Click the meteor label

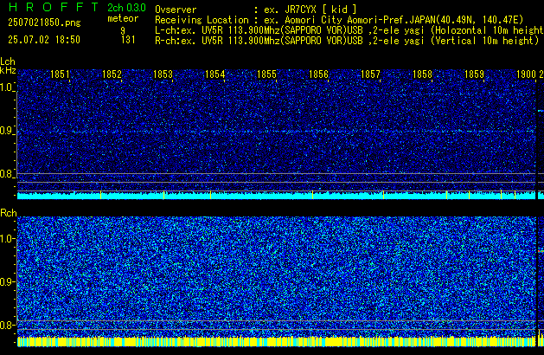(x=123, y=18)
